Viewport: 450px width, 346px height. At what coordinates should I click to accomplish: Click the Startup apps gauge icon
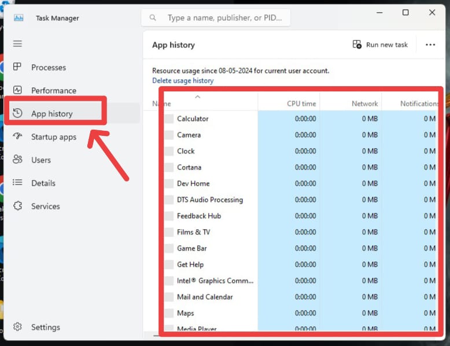click(x=17, y=136)
